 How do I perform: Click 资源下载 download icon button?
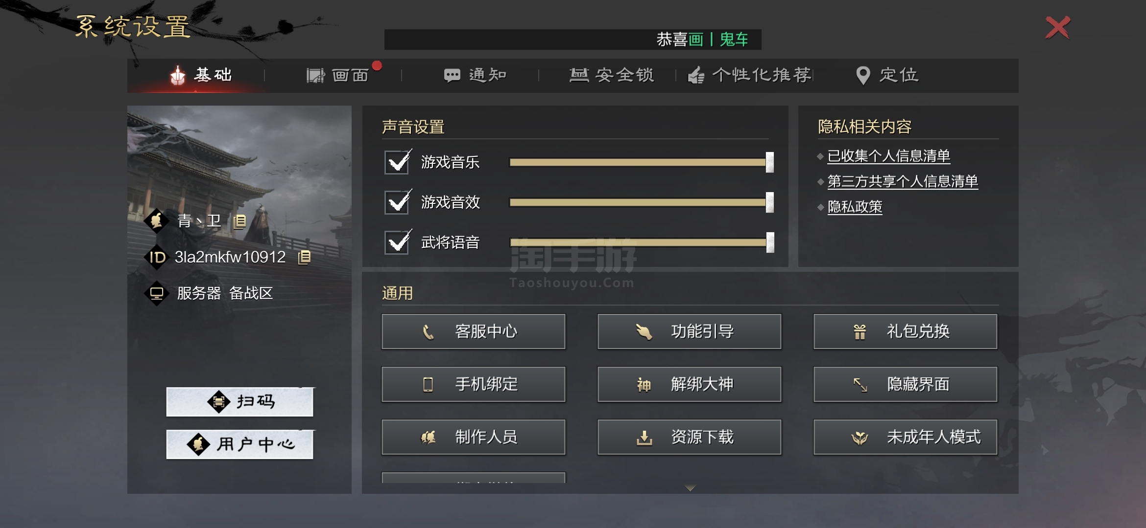689,437
